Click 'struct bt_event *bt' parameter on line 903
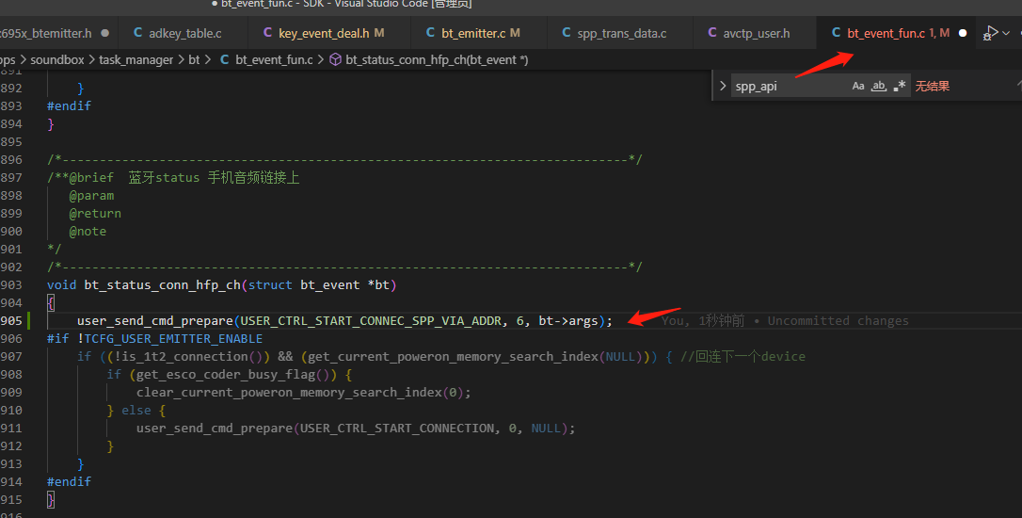This screenshot has width=1022, height=518. (319, 285)
